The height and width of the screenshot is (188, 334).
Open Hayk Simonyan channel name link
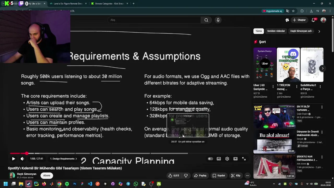pyautogui.click(x=27, y=174)
